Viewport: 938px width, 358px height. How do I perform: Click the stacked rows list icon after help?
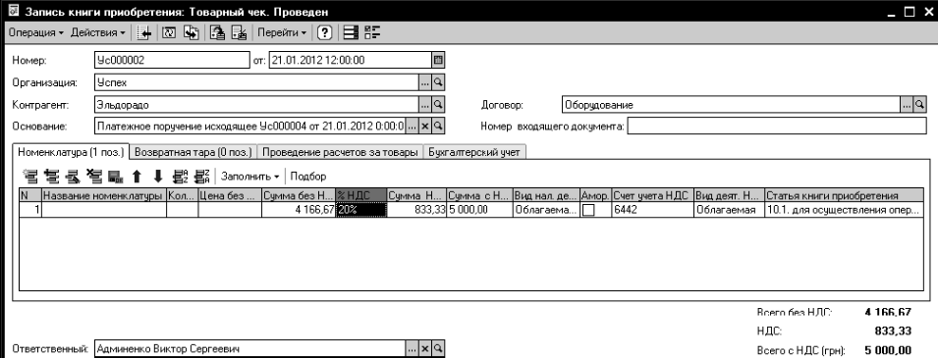[x=352, y=33]
